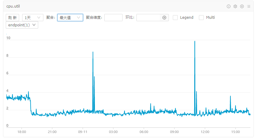Click the 聚合维度 label text
This screenshot has width=255, height=140.
coord(94,17)
